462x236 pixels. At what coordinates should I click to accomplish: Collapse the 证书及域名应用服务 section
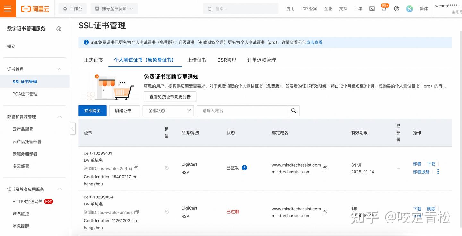(x=59, y=189)
